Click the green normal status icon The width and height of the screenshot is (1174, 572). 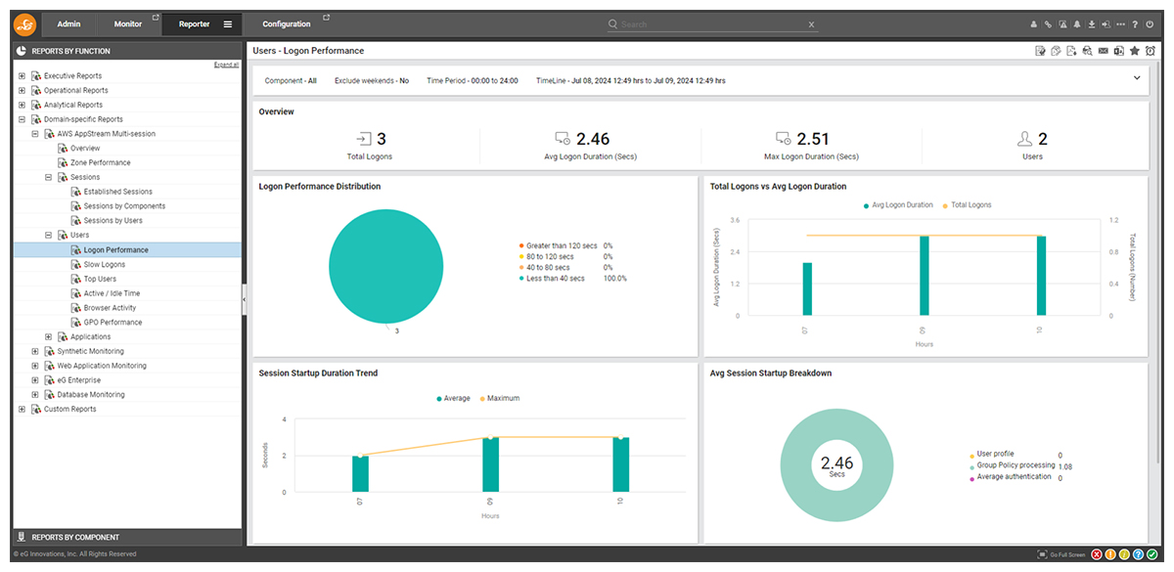coord(1151,554)
